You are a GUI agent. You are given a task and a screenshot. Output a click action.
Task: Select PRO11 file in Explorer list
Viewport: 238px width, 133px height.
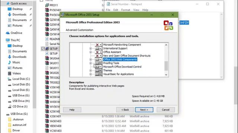pyautogui.click(x=54, y=5)
